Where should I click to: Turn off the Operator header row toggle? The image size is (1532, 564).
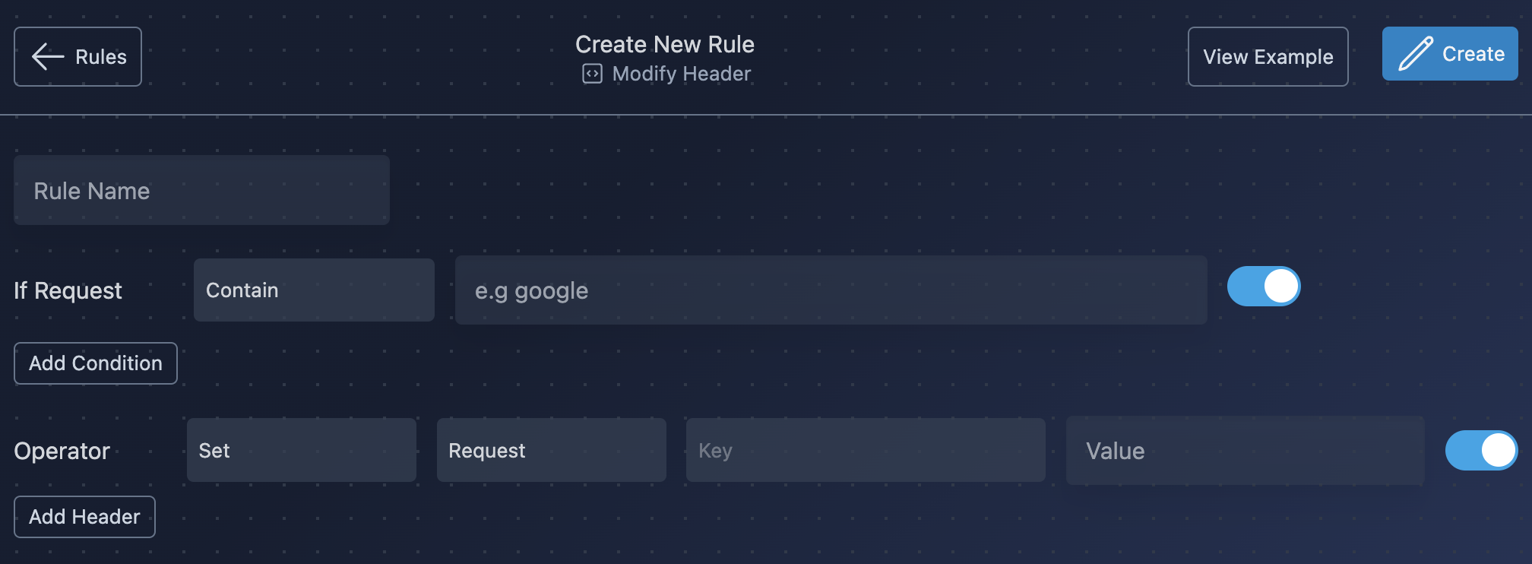tap(1481, 450)
